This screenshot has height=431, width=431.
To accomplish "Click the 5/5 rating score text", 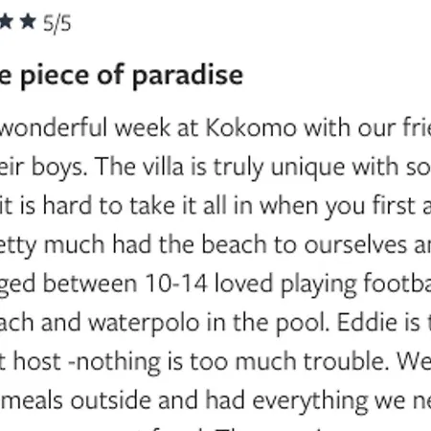I will [57, 24].
